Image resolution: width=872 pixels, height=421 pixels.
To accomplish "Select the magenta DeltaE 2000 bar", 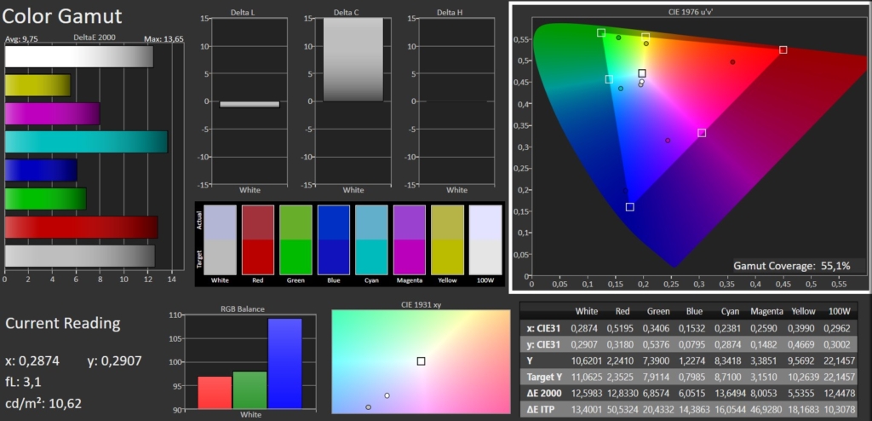I will click(52, 113).
